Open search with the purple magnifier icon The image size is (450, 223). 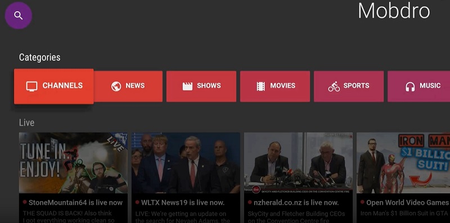coord(19,16)
